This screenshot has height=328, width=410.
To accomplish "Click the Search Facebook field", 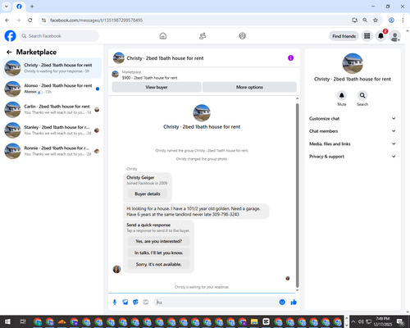I will (x=59, y=36).
